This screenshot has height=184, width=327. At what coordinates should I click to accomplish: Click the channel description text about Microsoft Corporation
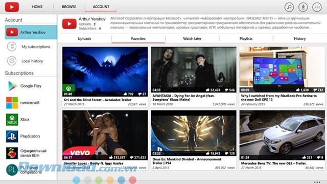pos(215,23)
